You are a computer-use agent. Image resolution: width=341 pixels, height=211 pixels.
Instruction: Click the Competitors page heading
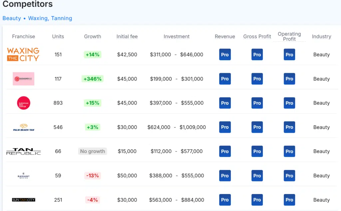click(28, 4)
